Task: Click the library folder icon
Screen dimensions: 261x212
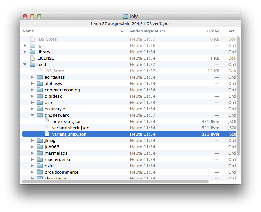Action: [x=32, y=52]
